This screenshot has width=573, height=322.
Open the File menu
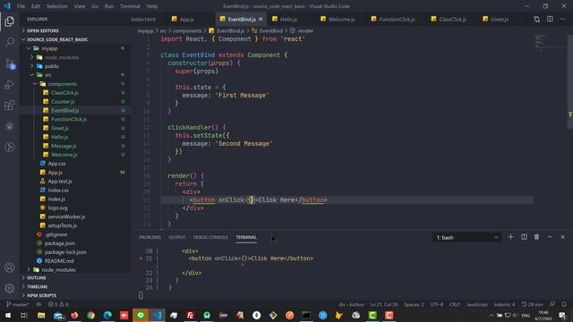21,6
